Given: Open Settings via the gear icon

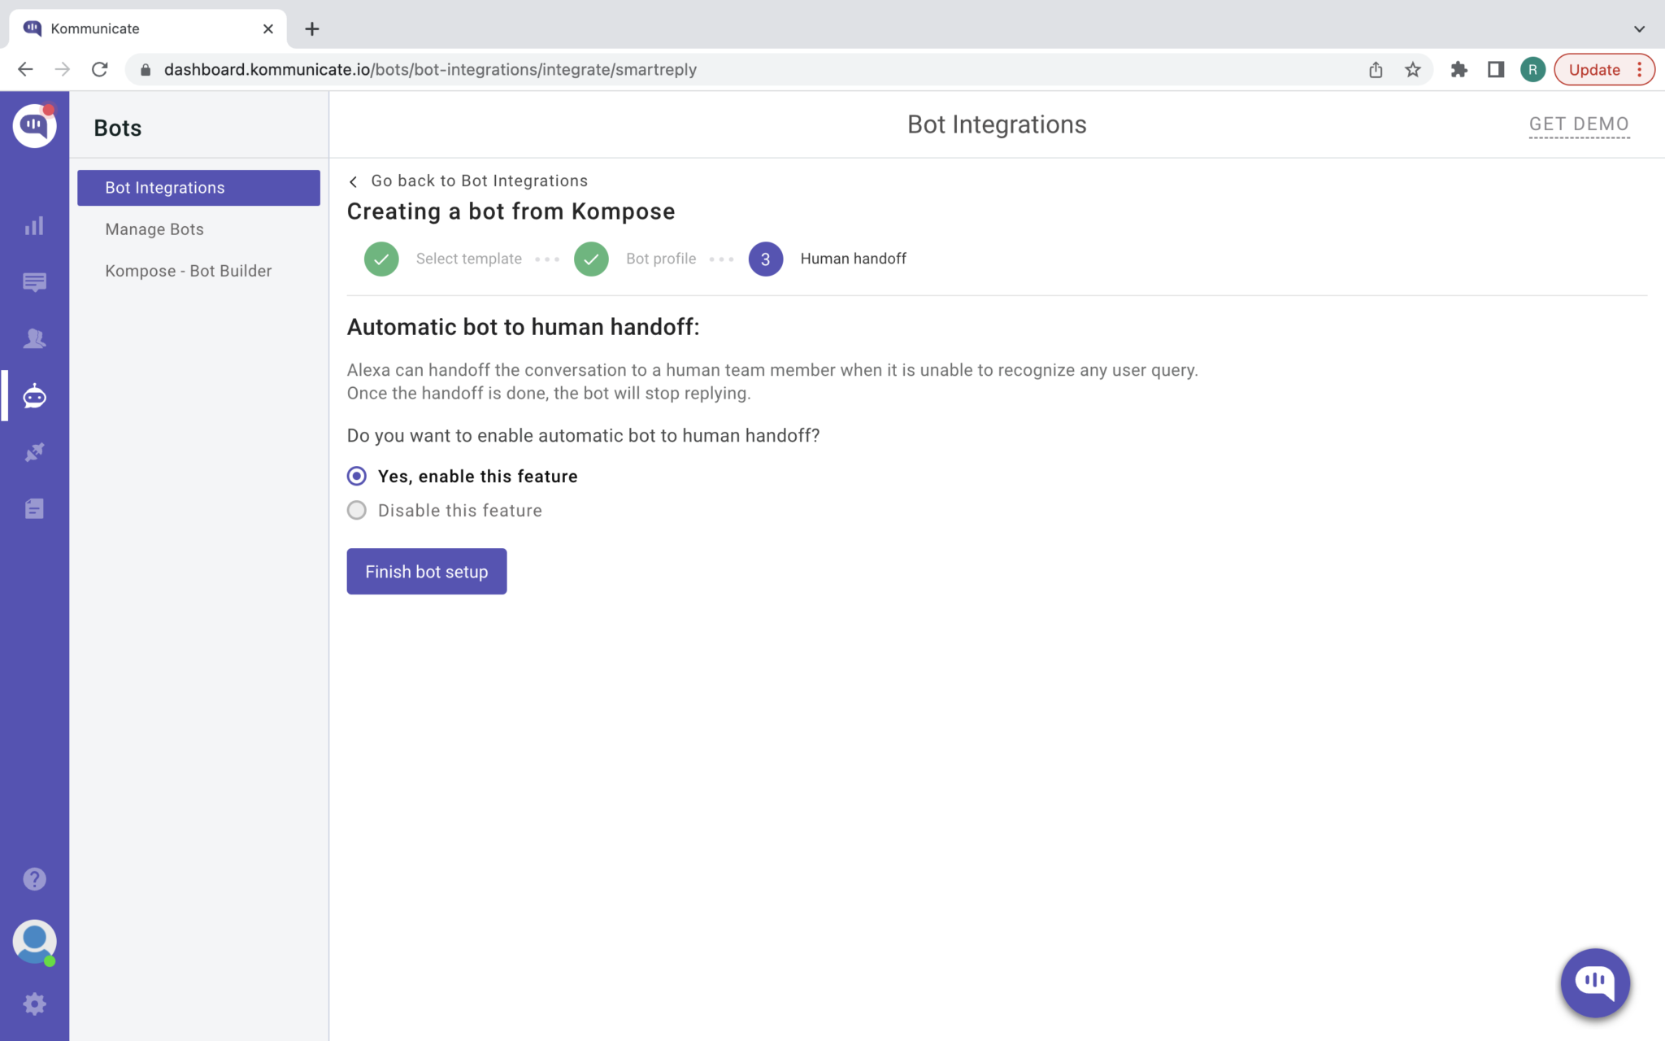Looking at the screenshot, I should tap(34, 1004).
